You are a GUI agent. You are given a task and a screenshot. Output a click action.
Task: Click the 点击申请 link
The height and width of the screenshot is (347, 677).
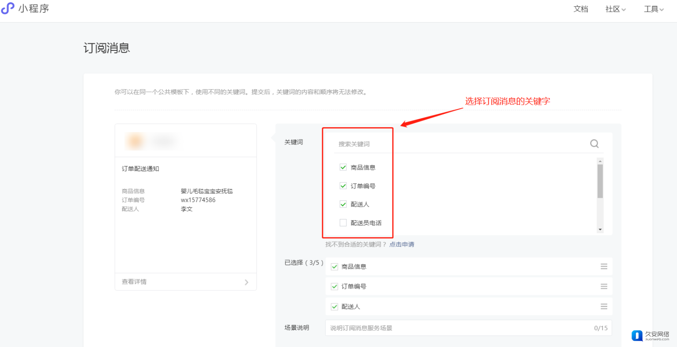[x=402, y=245]
